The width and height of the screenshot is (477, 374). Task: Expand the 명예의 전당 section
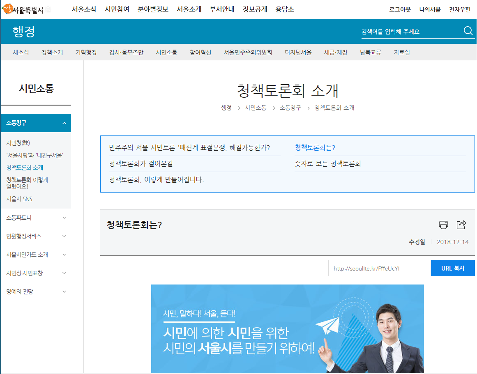[x=64, y=291]
